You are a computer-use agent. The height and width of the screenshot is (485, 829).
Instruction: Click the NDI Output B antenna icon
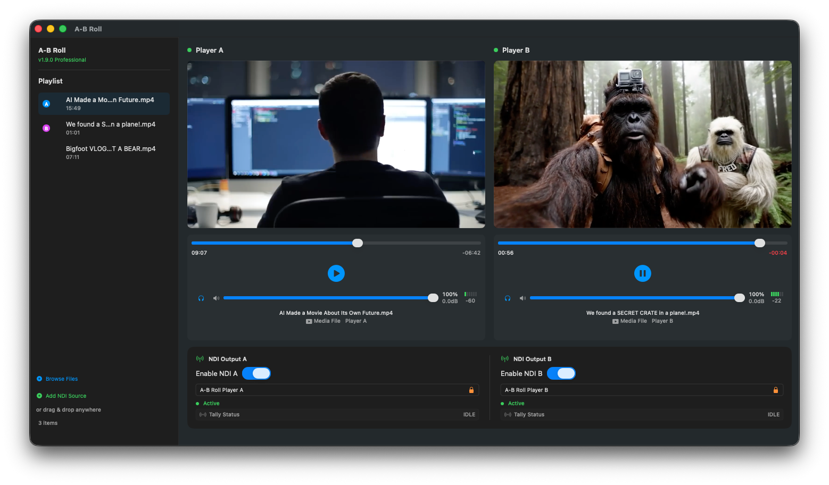(505, 359)
